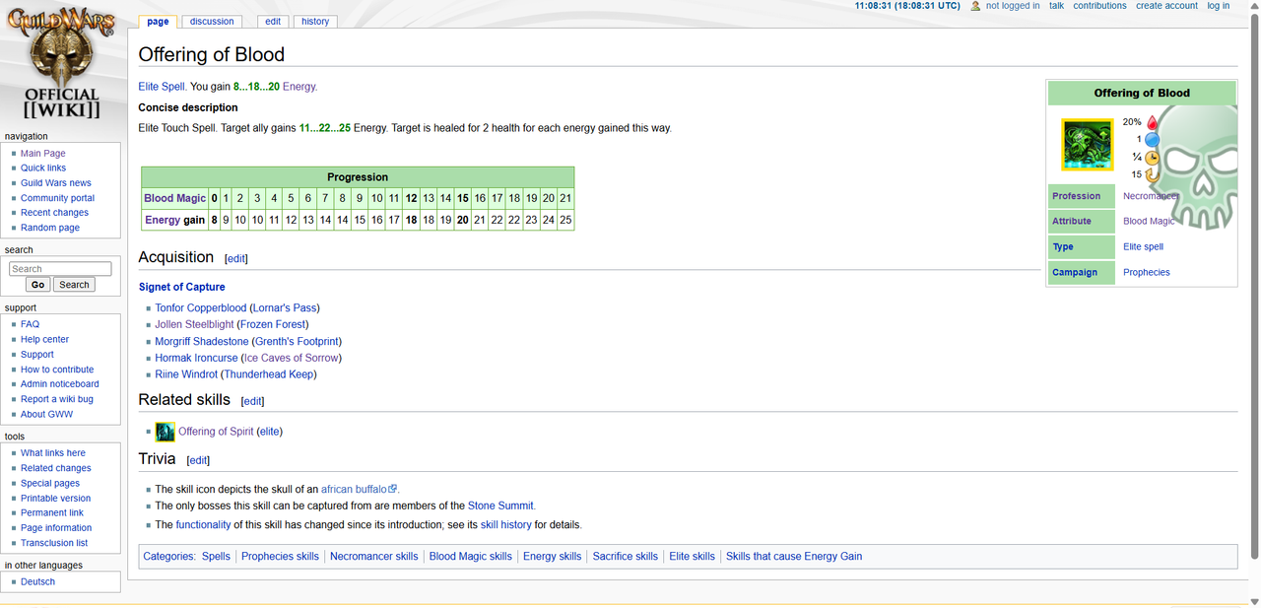This screenshot has height=608, width=1261.
Task: Click the blood sacrifice drop icon
Action: click(1152, 123)
